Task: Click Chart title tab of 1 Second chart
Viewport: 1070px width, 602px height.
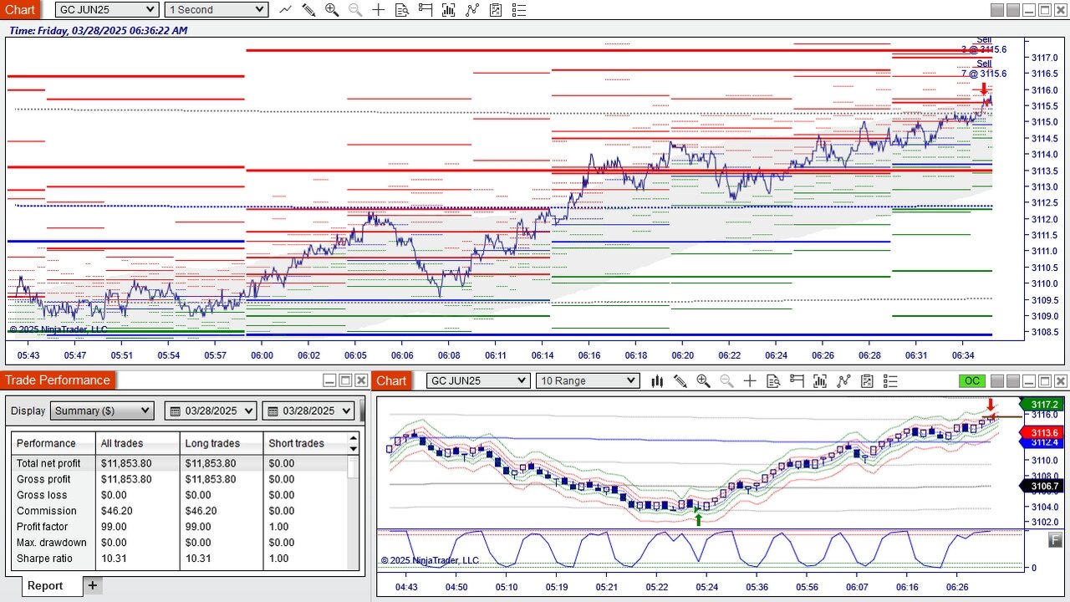Action: pyautogui.click(x=20, y=10)
